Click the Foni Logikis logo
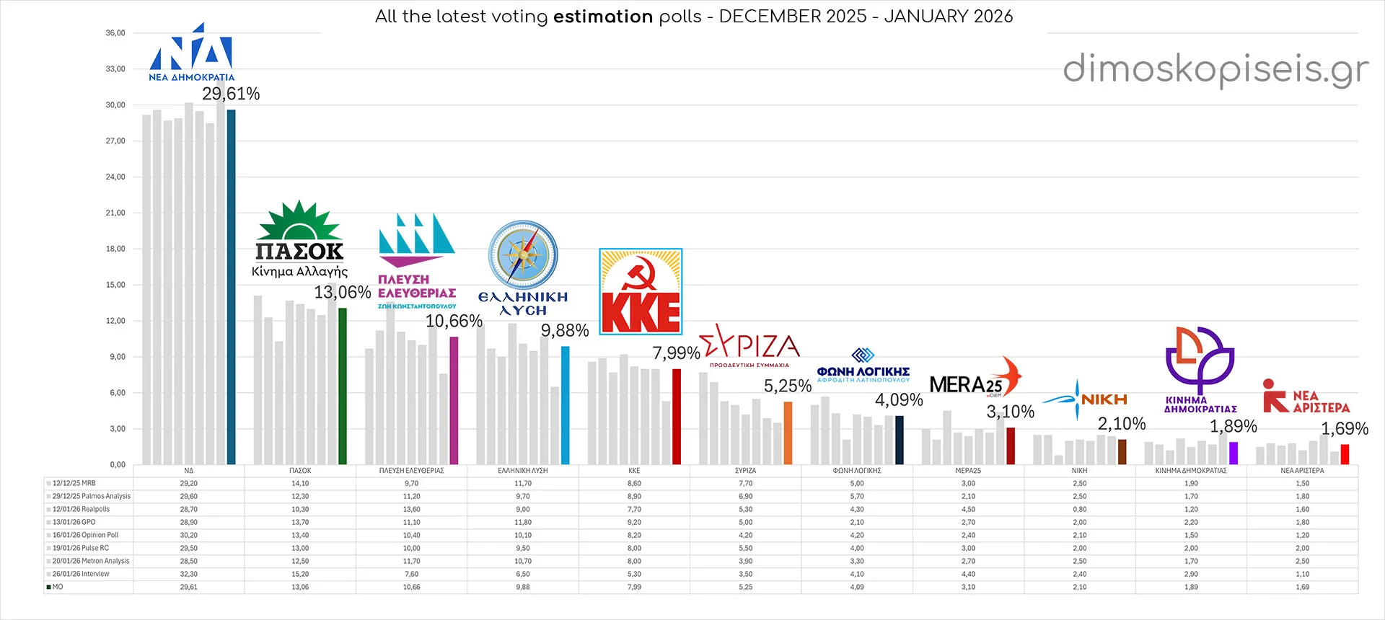Screen dimensions: 1385x620 [x=863, y=365]
